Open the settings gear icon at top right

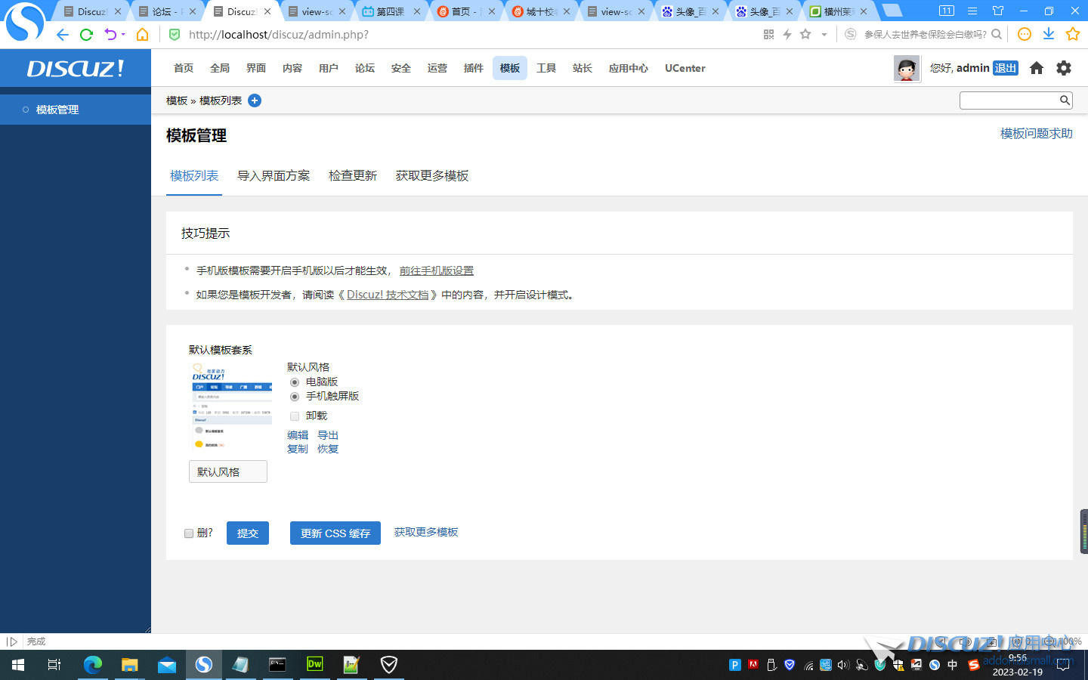click(1064, 68)
